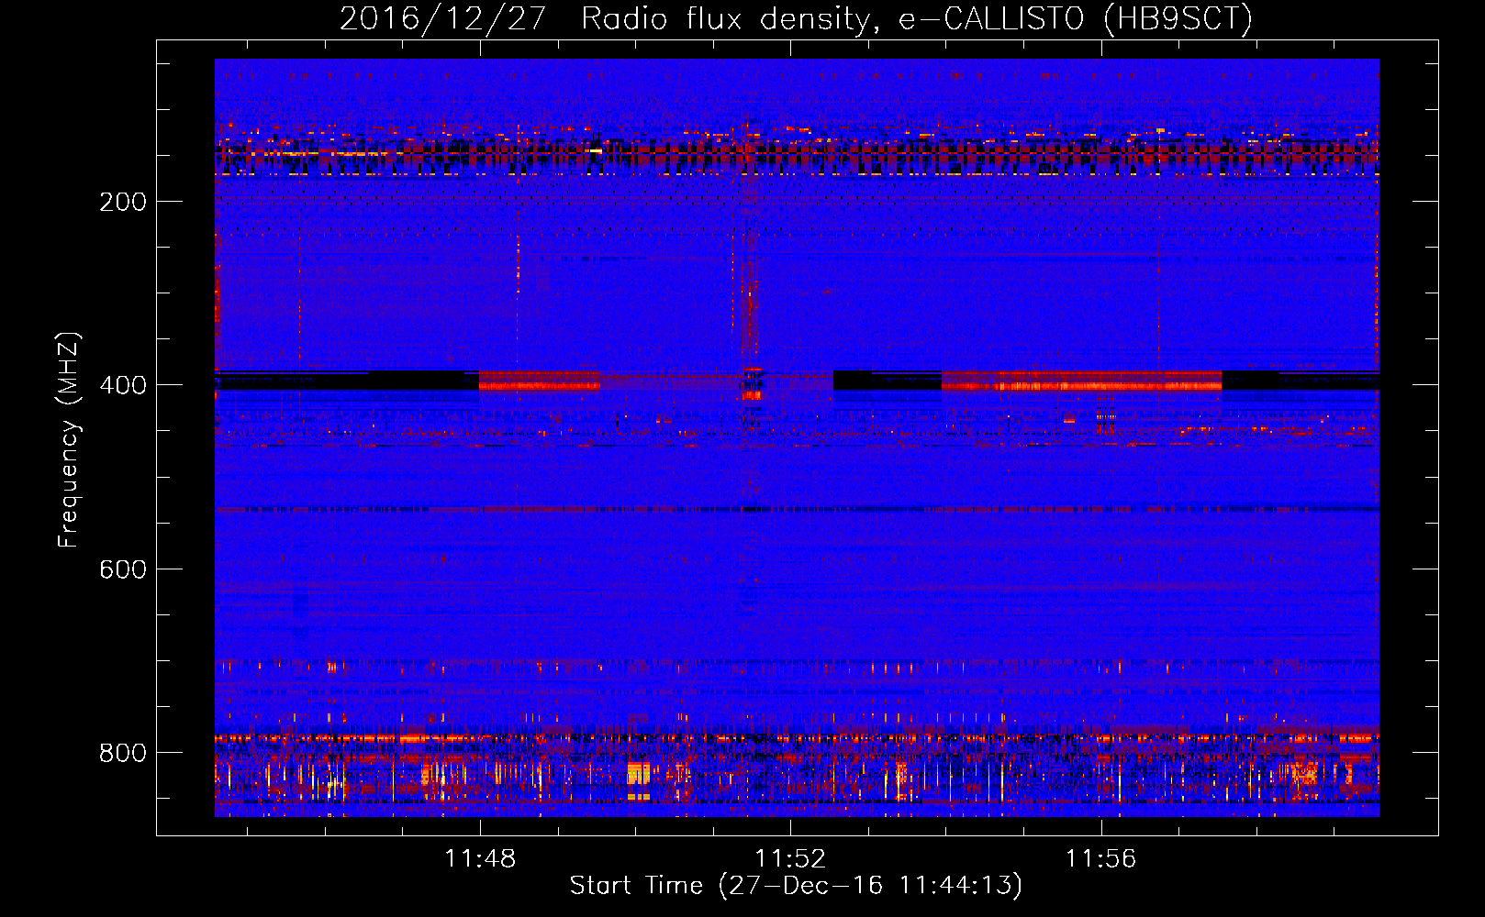Click the '200' frequency tick label
Screen dimensions: 1485x917
[x=123, y=202]
